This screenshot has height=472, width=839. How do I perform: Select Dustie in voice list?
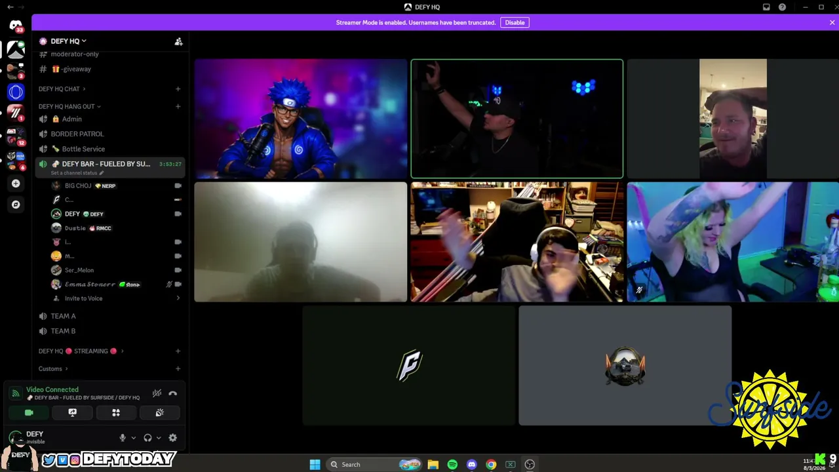pyautogui.click(x=115, y=228)
